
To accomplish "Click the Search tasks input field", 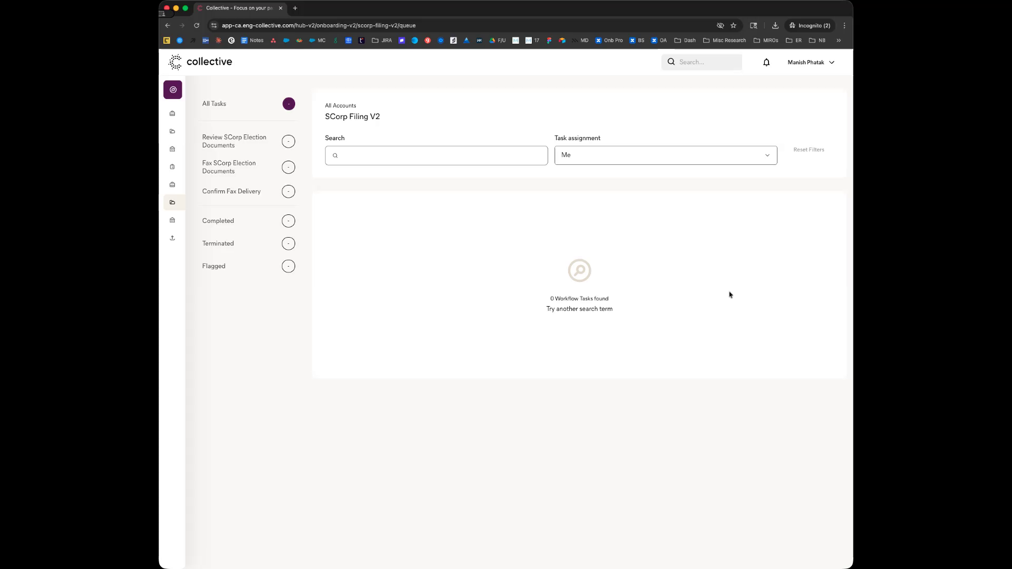I will point(436,155).
